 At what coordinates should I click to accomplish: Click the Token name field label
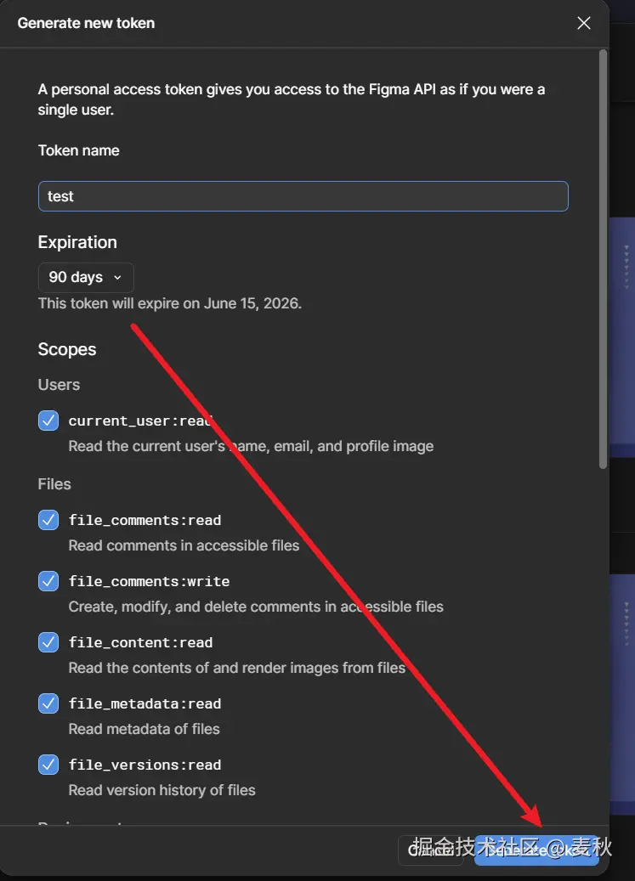click(x=78, y=150)
